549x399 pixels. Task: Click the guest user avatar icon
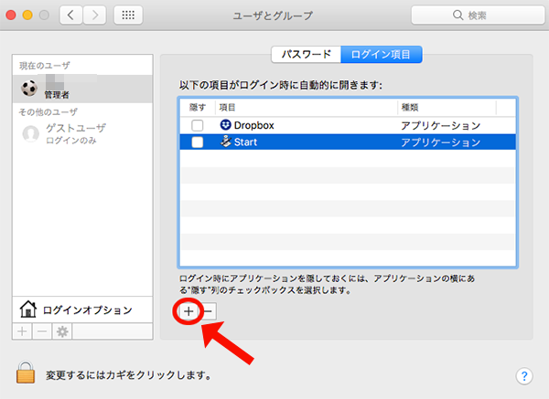coord(31,134)
